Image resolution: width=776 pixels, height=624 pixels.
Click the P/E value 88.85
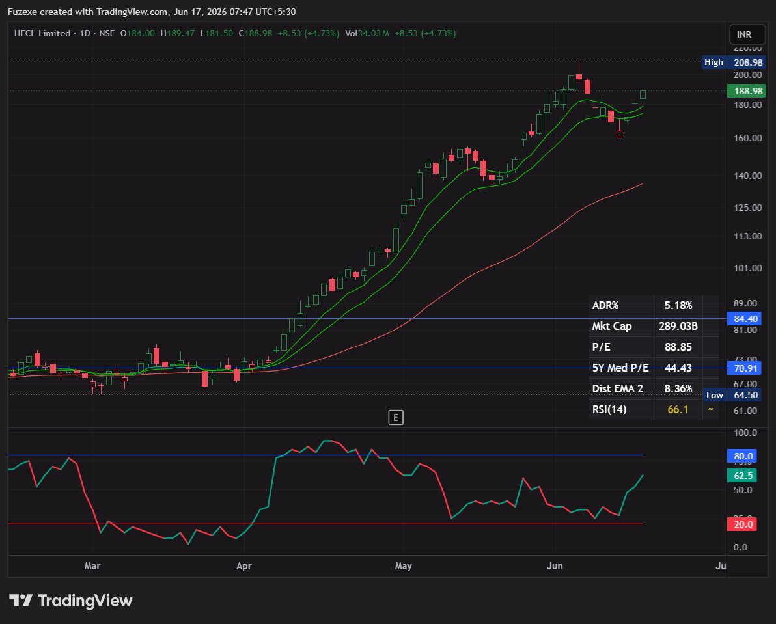click(678, 347)
